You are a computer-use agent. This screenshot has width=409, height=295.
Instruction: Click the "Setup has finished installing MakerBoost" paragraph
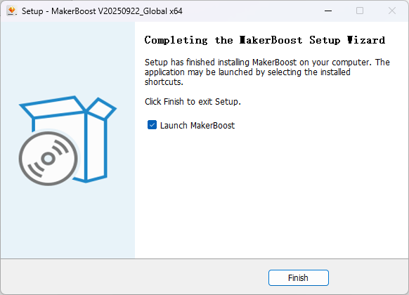[x=267, y=72]
